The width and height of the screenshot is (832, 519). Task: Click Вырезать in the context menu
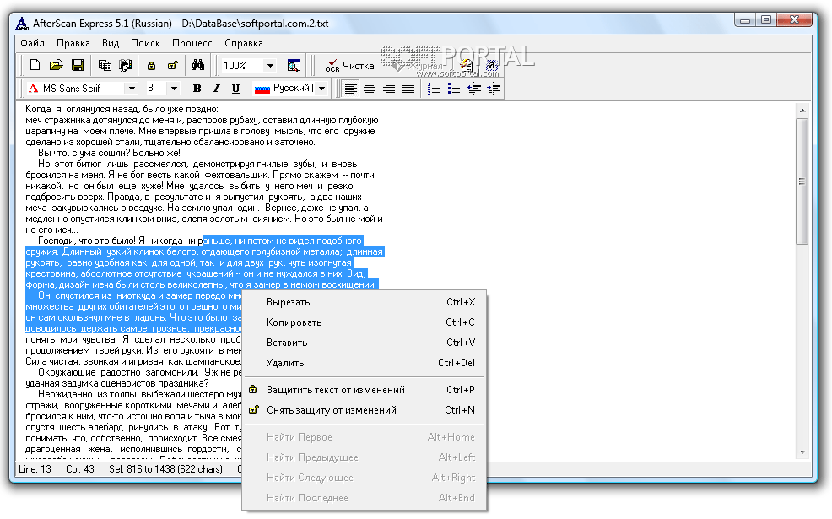(x=288, y=302)
